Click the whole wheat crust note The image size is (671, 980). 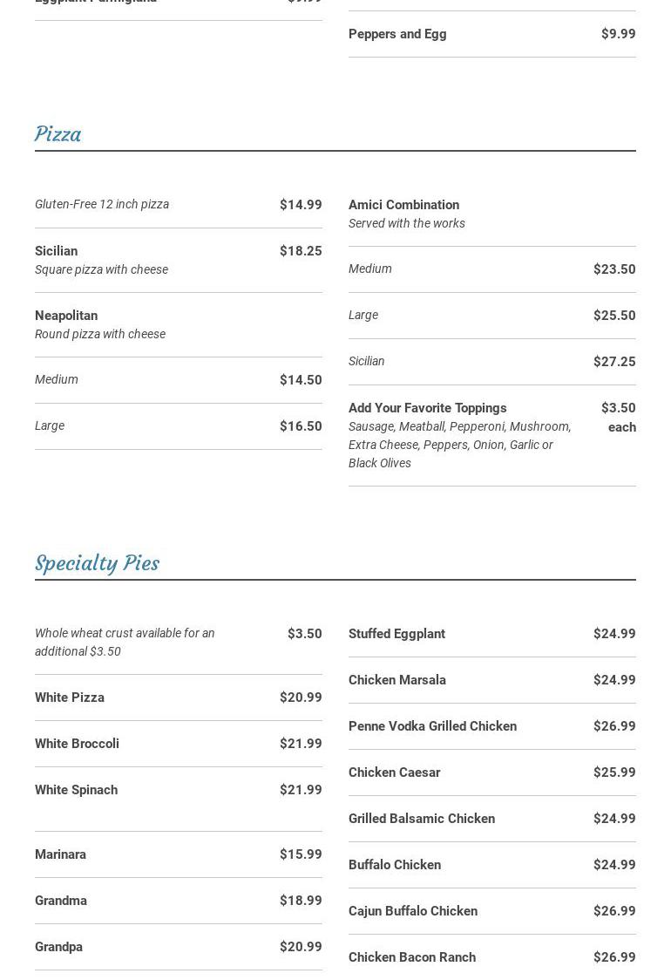tap(125, 642)
